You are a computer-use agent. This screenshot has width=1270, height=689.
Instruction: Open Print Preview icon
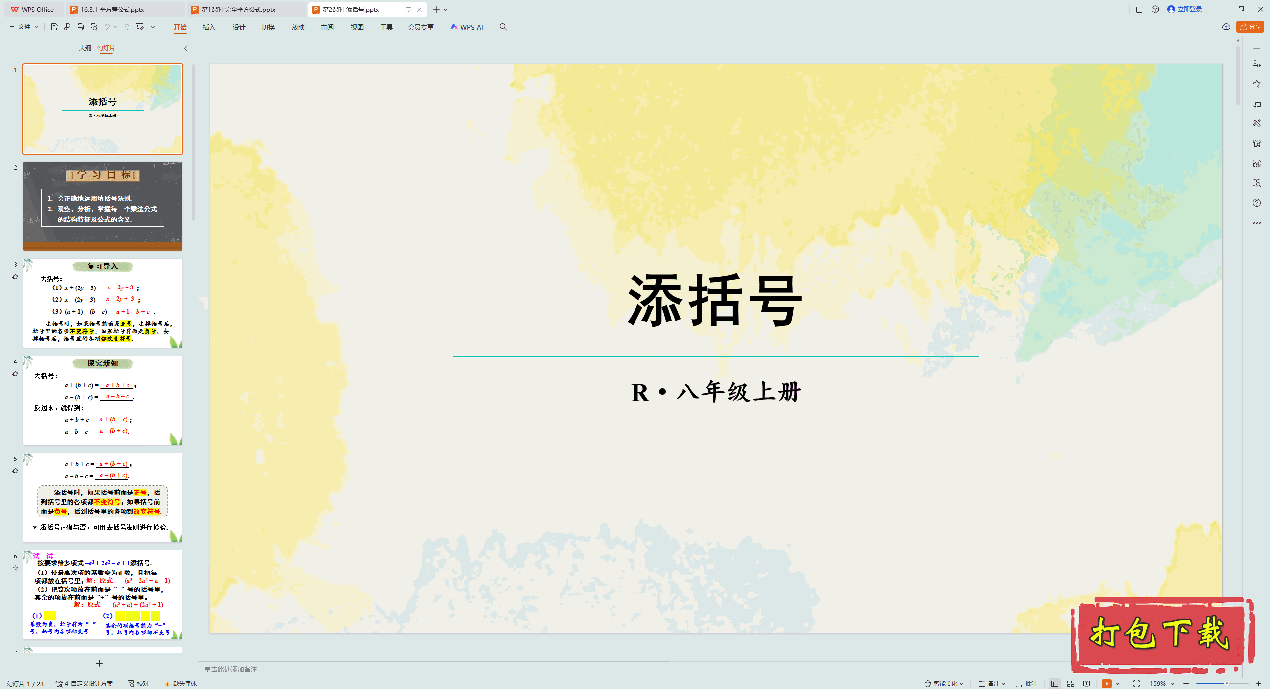[93, 27]
